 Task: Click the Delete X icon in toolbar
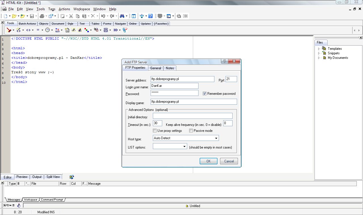(x=93, y=16)
